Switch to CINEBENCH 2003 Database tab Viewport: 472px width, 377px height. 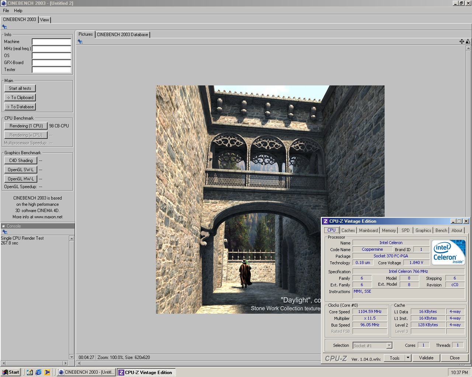point(122,35)
